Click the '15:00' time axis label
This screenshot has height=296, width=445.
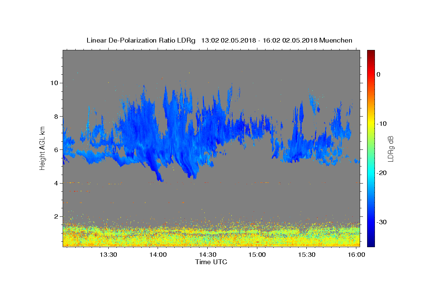coord(257,255)
